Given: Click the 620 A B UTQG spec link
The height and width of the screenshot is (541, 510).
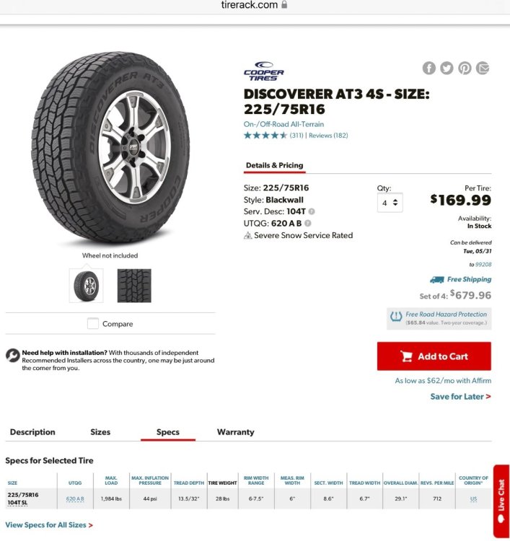Looking at the screenshot, I should (75, 499).
